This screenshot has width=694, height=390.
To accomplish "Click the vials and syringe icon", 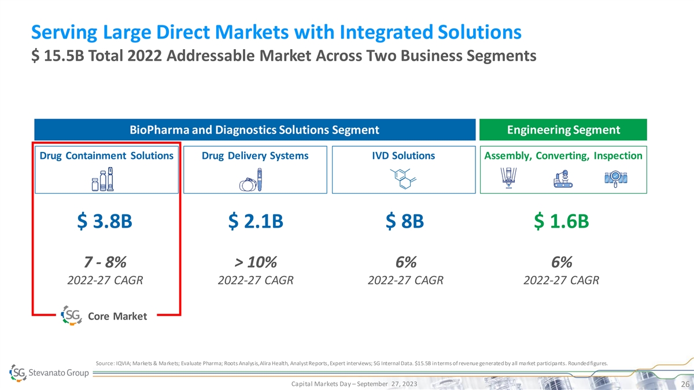I will click(x=102, y=179).
